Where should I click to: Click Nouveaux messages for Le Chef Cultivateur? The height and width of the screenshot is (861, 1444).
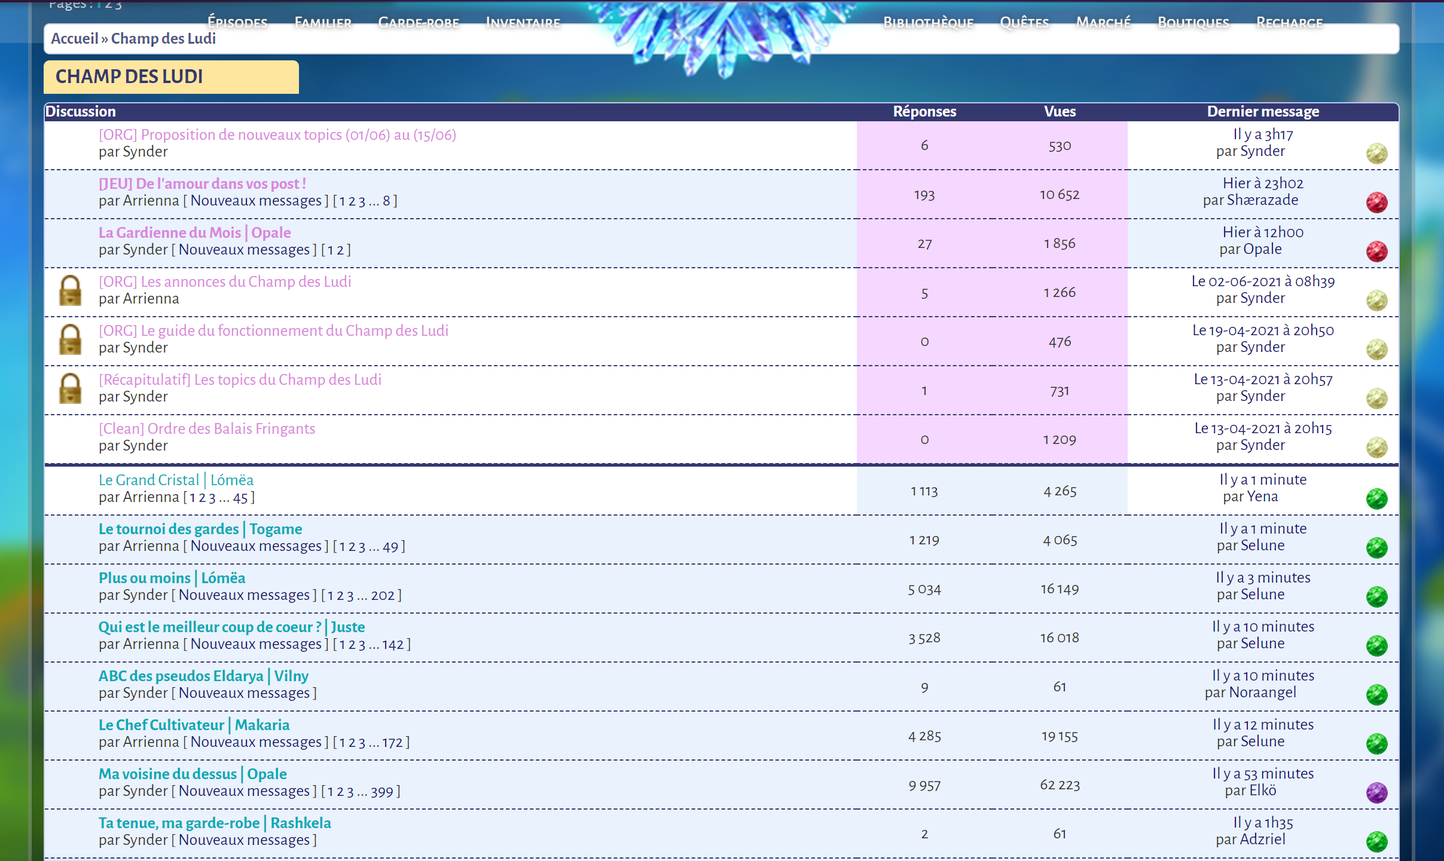tap(256, 742)
